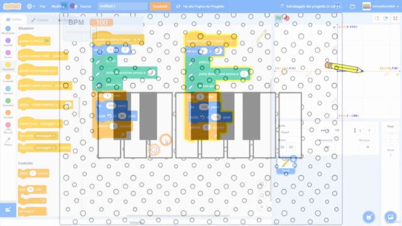Click the BPM slider handle
This screenshot has height=226, width=402.
tap(94, 32)
